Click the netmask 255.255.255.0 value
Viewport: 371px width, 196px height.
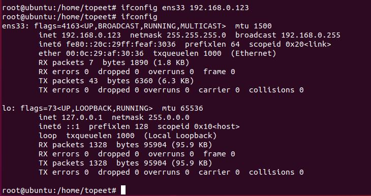click(196, 35)
